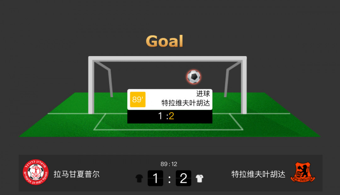
Task: Click the soccer ball in the goal
Action: tap(194, 77)
